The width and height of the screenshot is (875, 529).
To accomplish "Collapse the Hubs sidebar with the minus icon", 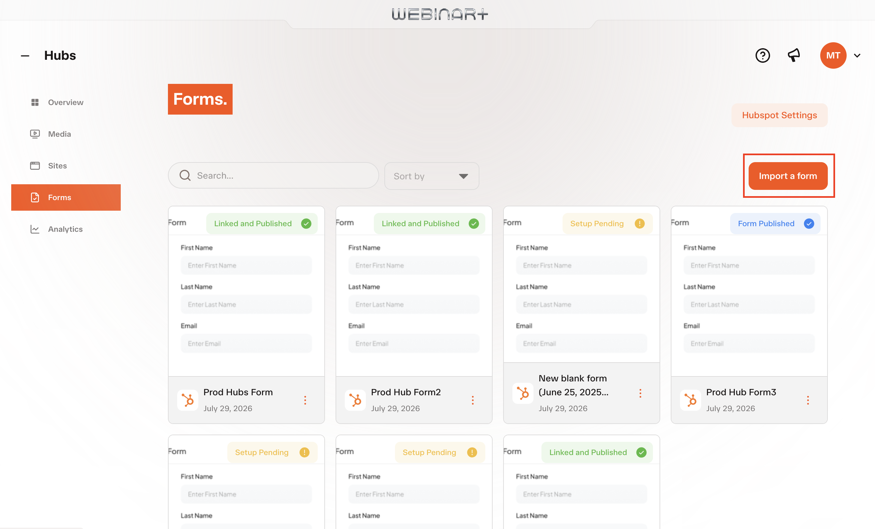I will pos(25,56).
